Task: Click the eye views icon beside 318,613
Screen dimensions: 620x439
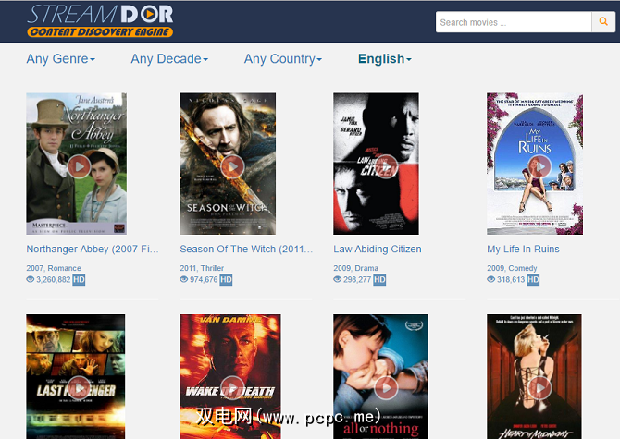Action: [490, 279]
